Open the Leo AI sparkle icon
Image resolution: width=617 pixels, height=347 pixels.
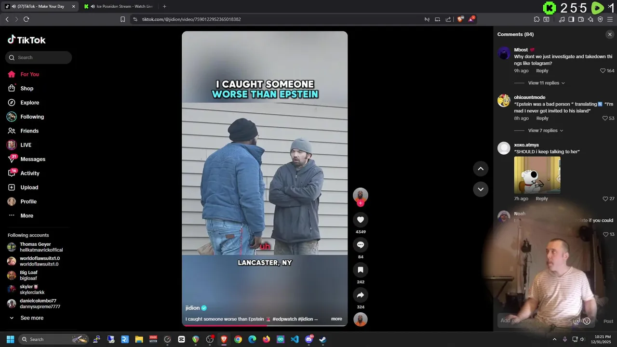coord(590,19)
